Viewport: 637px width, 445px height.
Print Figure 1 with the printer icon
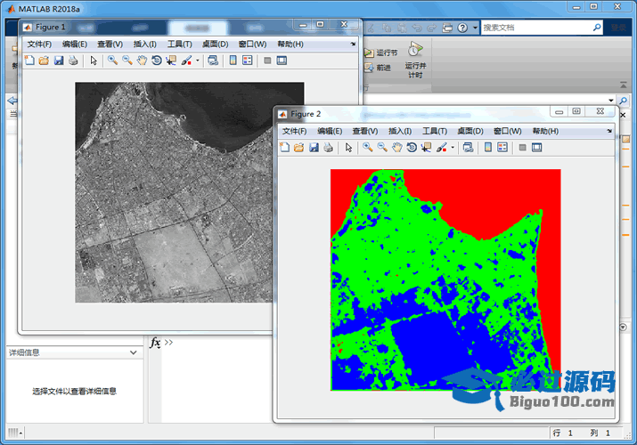pos(73,61)
